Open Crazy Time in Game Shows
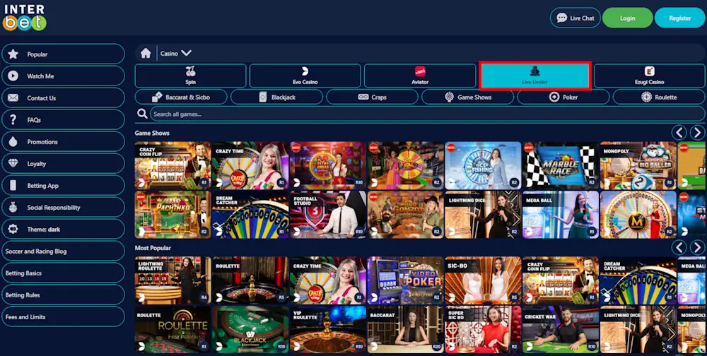This screenshot has width=707, height=356. click(250, 165)
